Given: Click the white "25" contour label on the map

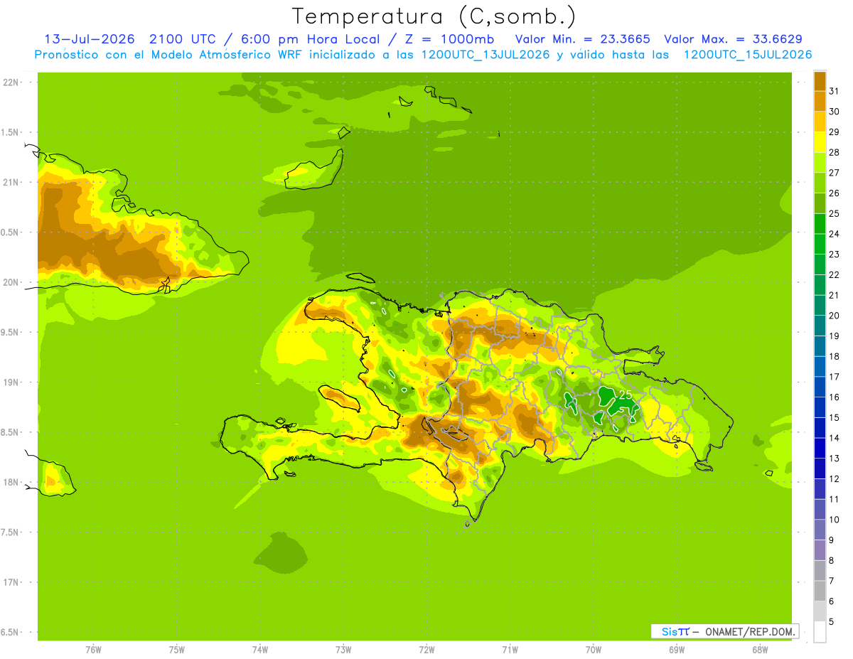Looking at the screenshot, I should coord(626,395).
